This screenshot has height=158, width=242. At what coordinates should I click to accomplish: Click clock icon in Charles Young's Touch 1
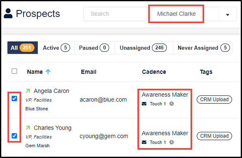[171, 142]
